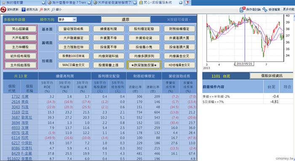This screenshot has height=161, width=295.
Task: Open stock code 1732 link
Action: [x=16, y=96]
